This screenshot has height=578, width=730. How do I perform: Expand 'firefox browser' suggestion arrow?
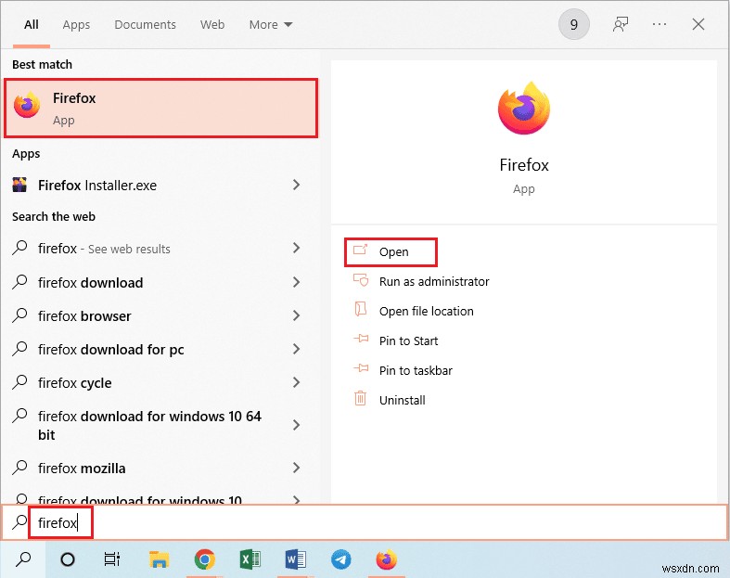(296, 315)
